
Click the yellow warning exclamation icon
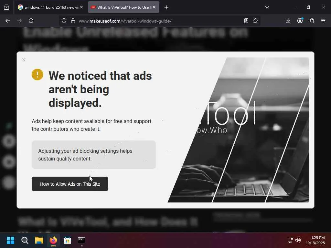tap(37, 75)
